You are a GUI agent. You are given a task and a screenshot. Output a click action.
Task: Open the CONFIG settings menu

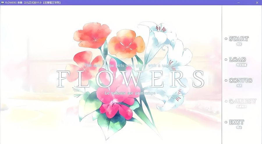point(240,80)
